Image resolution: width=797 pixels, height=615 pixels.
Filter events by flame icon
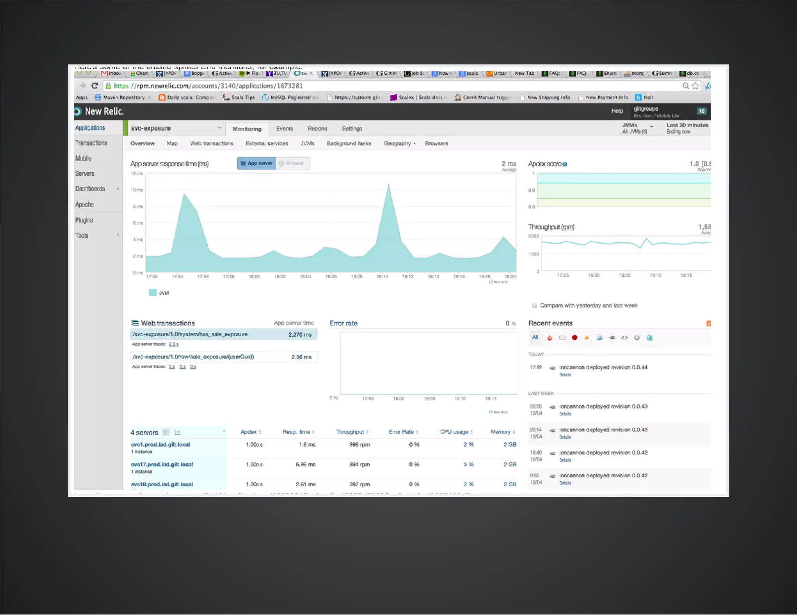[x=549, y=337]
